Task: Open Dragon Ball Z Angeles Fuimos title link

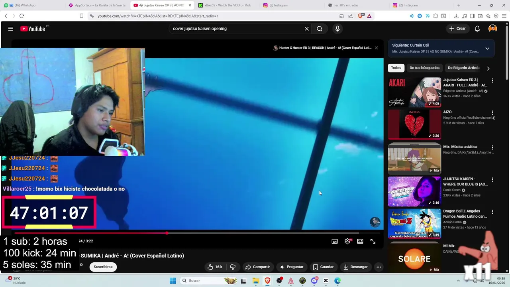Action: coord(465,214)
